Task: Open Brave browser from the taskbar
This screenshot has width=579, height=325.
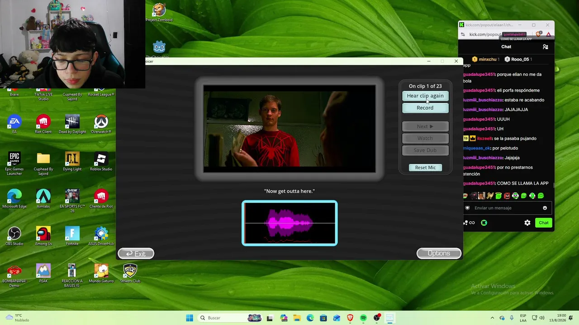Action: (350, 318)
